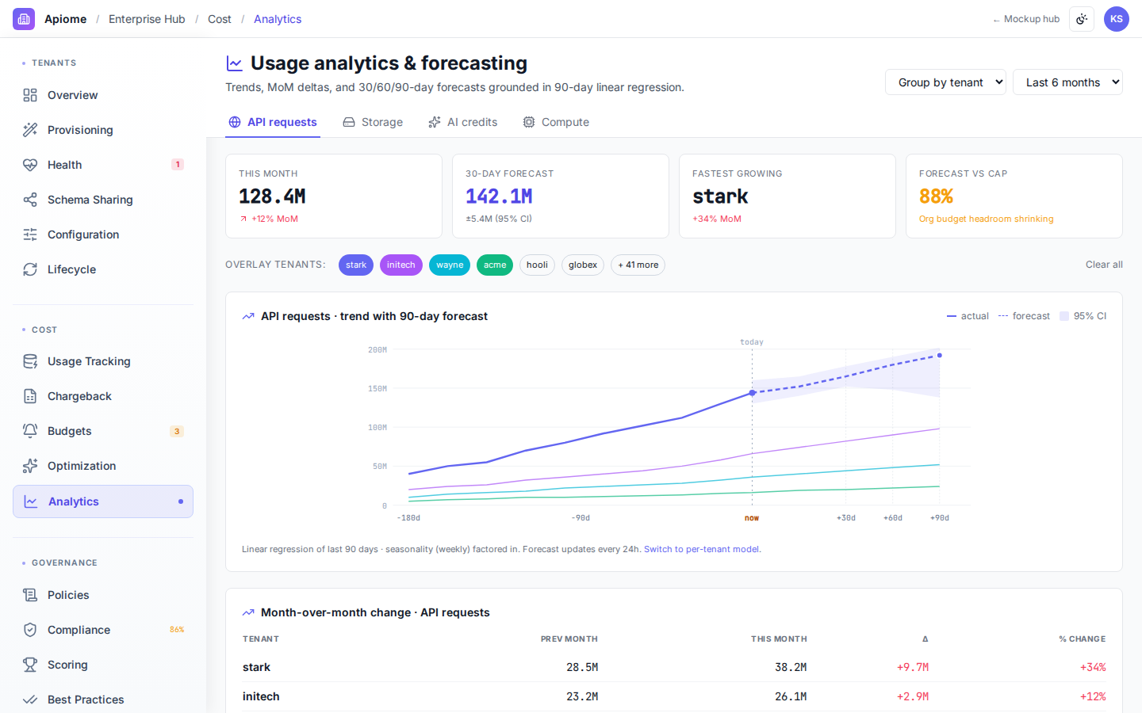The image size is (1142, 713).
Task: Click the Usage Tracking database icon
Action: tap(30, 361)
